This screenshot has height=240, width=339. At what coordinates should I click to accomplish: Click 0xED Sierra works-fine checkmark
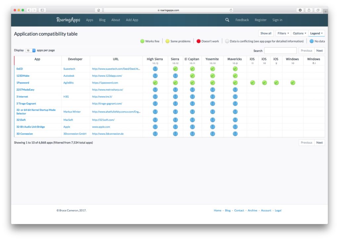[x=175, y=69]
